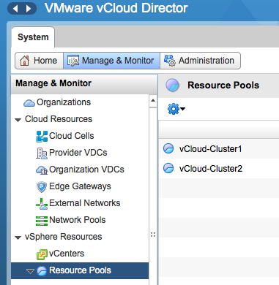Select the Cloud Resources heading
This screenshot has width=279, height=285.
pyautogui.click(x=59, y=119)
